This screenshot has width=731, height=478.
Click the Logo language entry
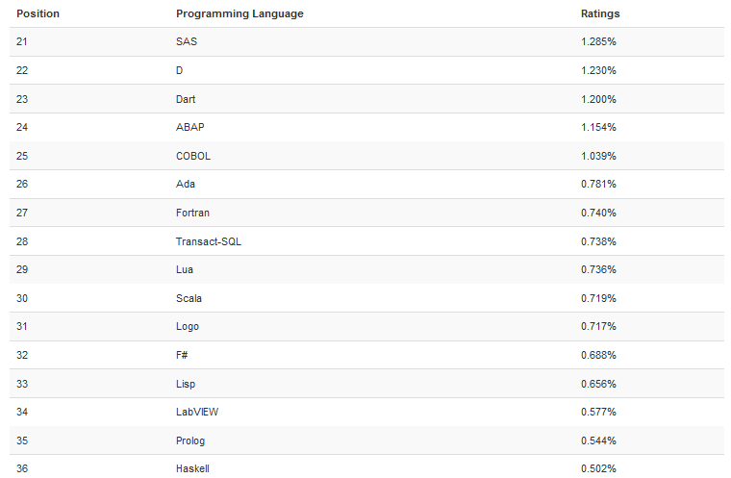[188, 327]
